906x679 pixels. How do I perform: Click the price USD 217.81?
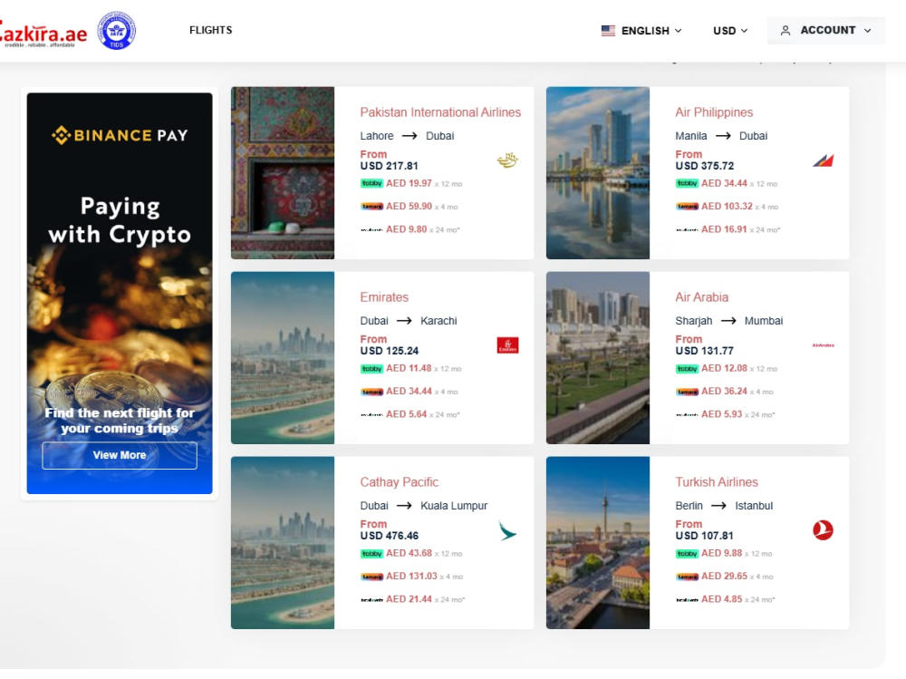click(389, 166)
